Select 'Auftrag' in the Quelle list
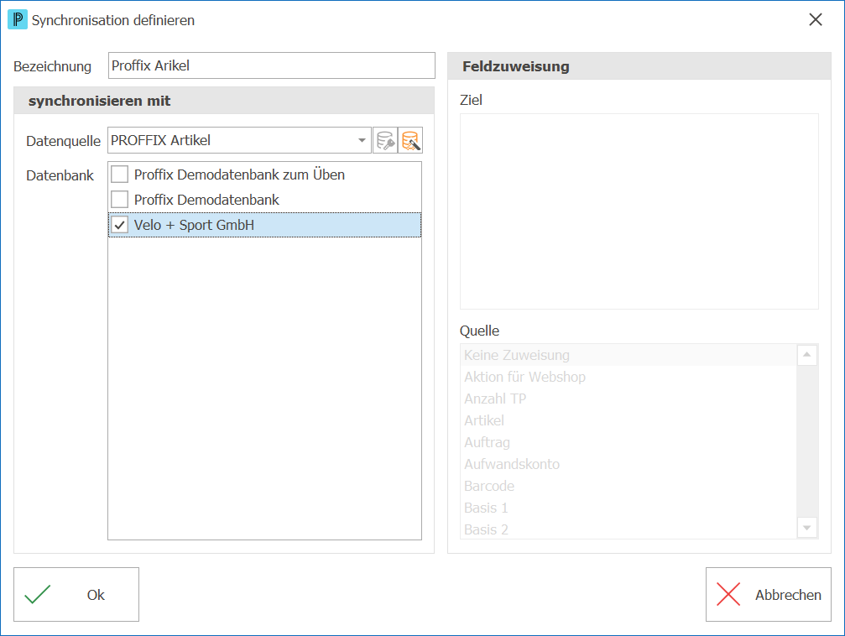 pos(629,442)
